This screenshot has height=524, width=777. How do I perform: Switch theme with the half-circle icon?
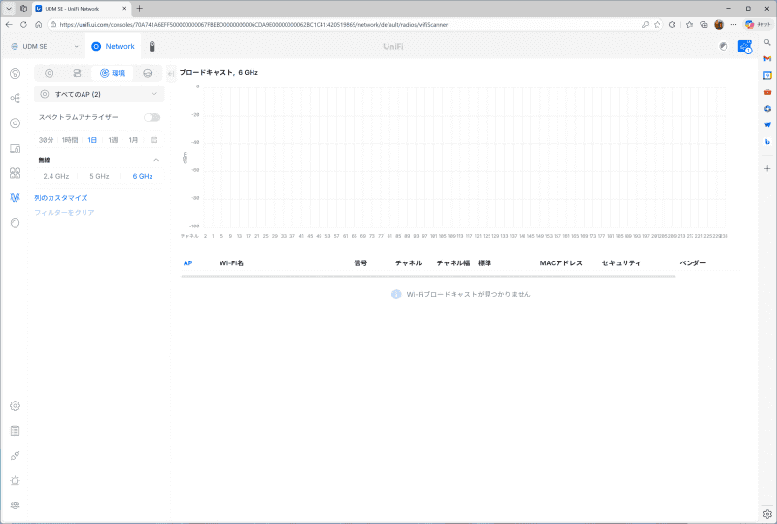(x=724, y=46)
